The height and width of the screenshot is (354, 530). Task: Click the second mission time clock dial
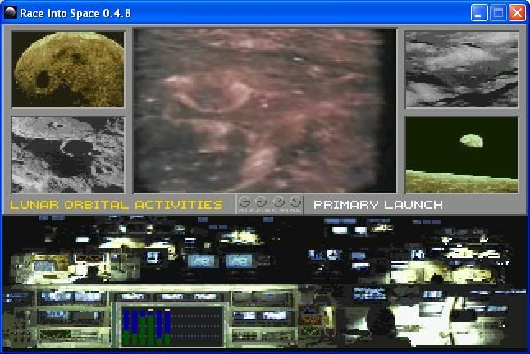coord(261,202)
